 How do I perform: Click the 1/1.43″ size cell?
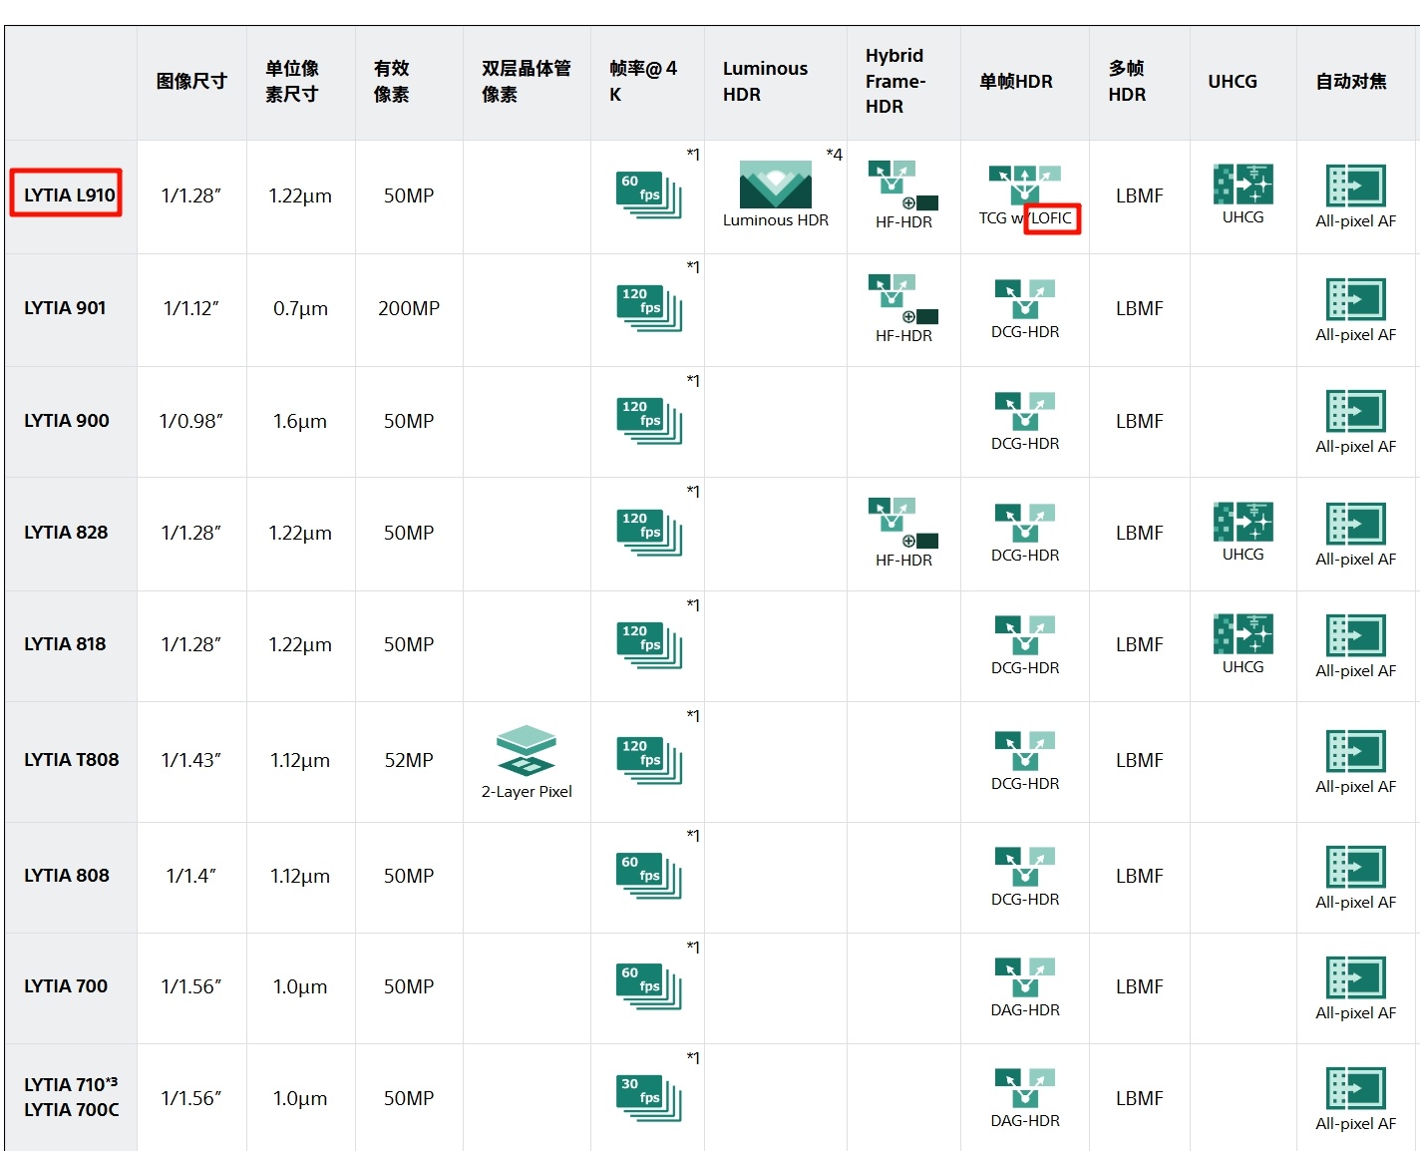[191, 761]
